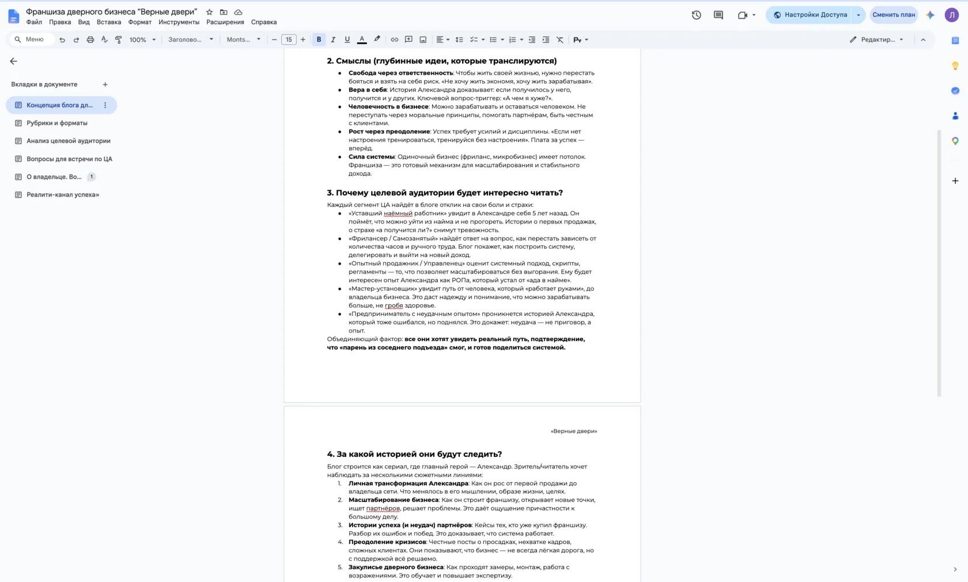Close the document tabs sidebar
Image resolution: width=968 pixels, height=582 pixels.
click(14, 61)
